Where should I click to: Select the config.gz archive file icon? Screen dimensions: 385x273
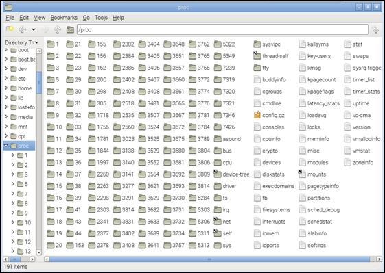click(x=257, y=115)
